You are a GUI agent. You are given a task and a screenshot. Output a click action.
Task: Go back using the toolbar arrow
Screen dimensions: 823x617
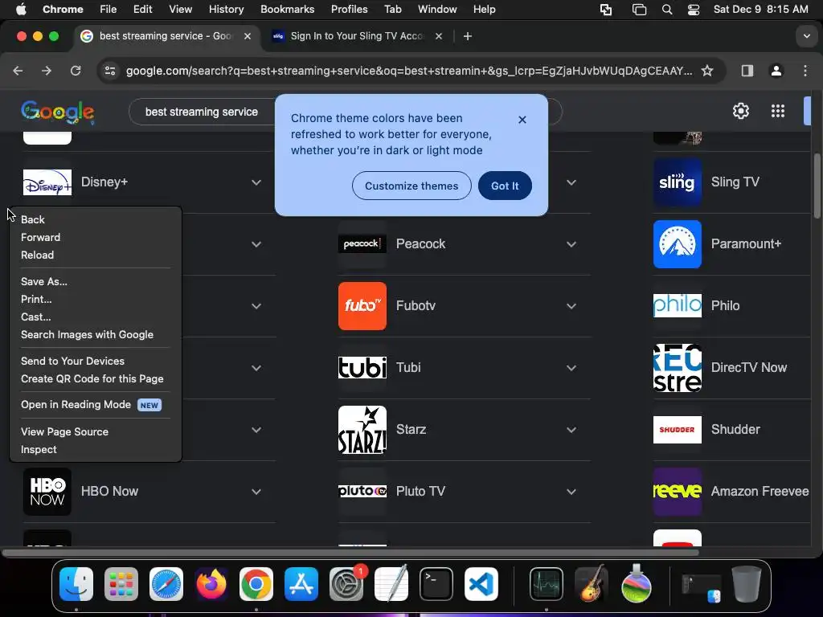(18, 71)
